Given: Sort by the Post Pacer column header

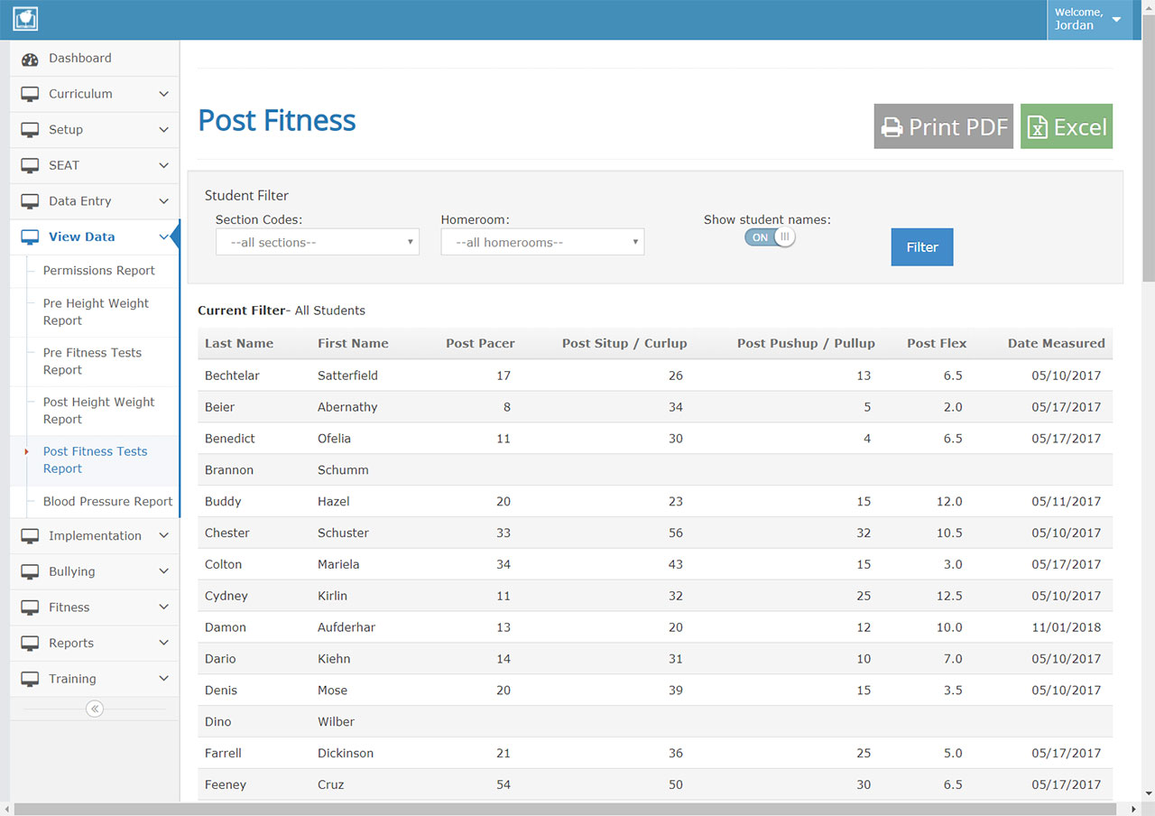Looking at the screenshot, I should [480, 343].
